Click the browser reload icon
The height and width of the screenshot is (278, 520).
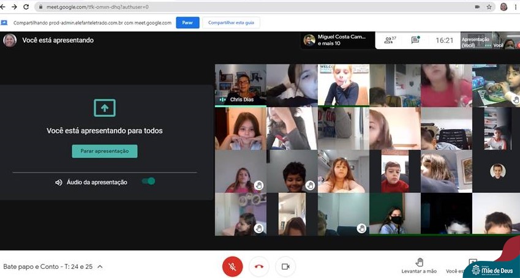pyautogui.click(x=26, y=7)
